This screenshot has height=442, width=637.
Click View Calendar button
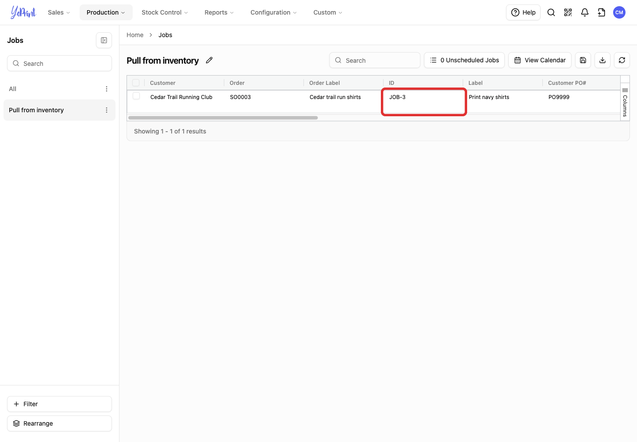click(540, 60)
